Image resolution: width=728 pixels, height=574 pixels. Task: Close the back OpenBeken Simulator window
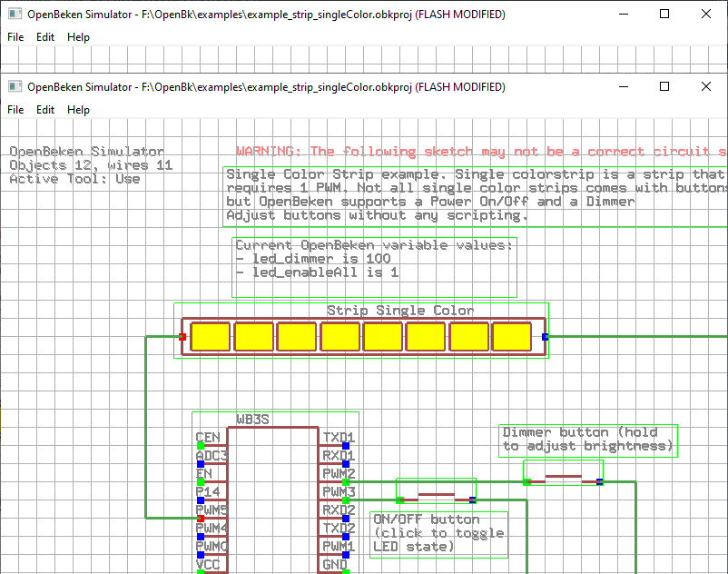pyautogui.click(x=706, y=14)
